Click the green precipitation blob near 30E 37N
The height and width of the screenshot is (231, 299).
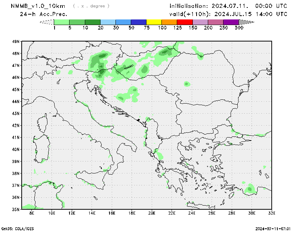pos(250,189)
